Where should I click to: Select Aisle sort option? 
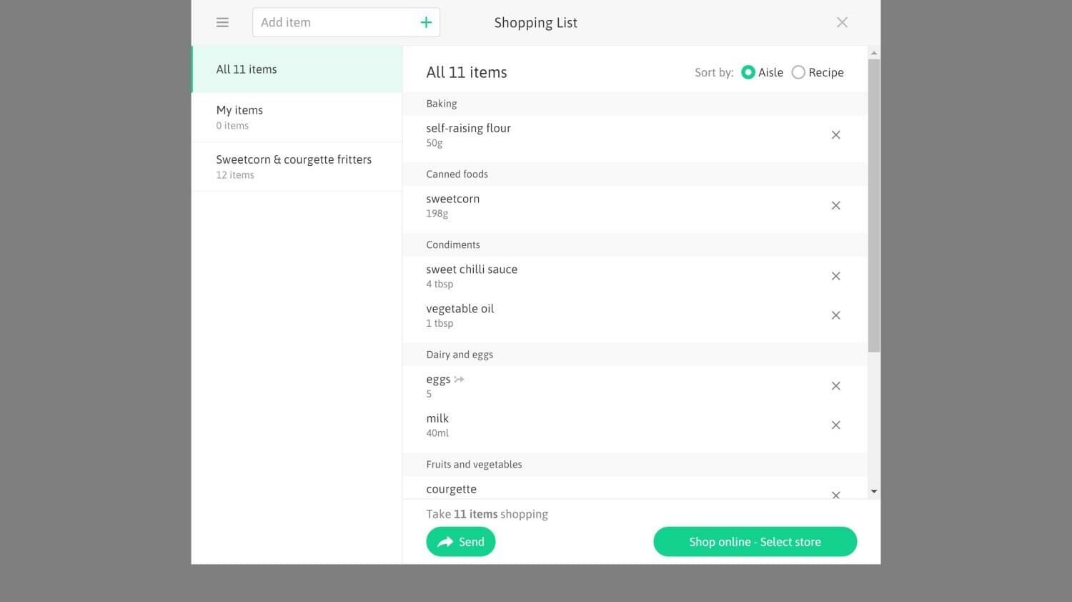[x=748, y=72]
